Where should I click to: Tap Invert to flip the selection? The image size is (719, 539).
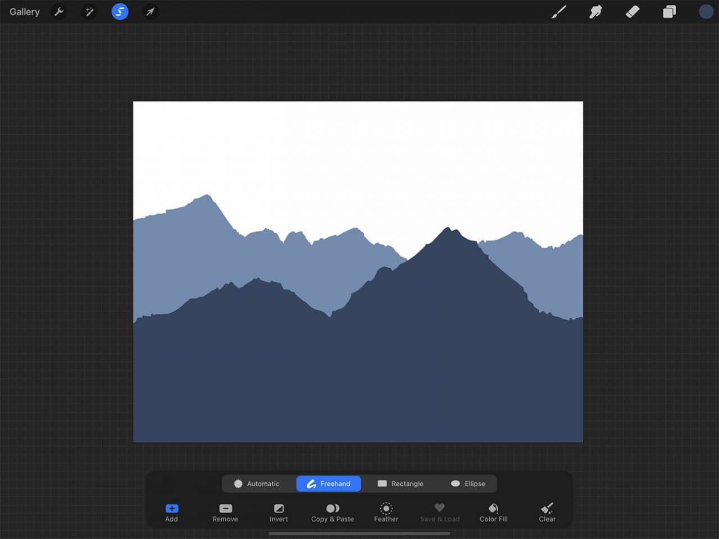pos(279,512)
